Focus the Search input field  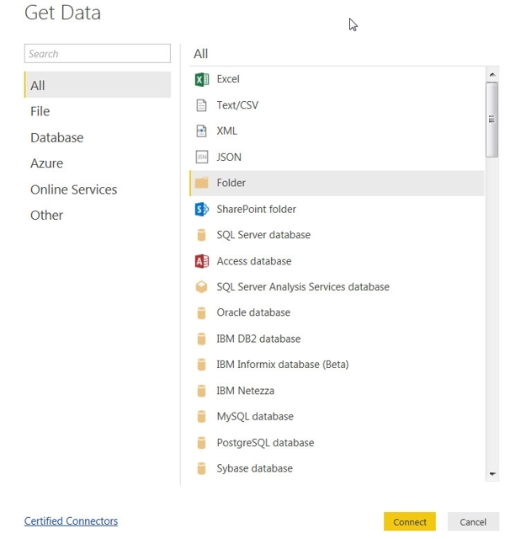coord(98,53)
